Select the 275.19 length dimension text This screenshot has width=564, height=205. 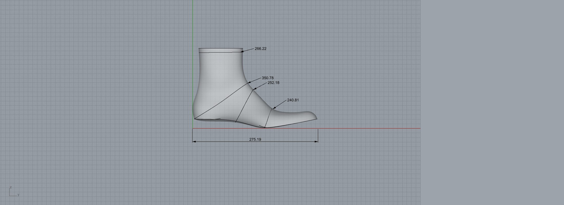point(255,139)
